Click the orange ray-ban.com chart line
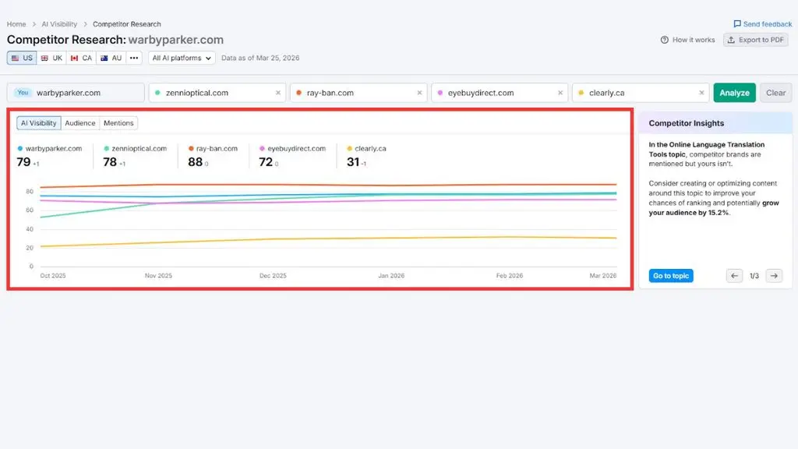The height and width of the screenshot is (449, 798). [328, 185]
